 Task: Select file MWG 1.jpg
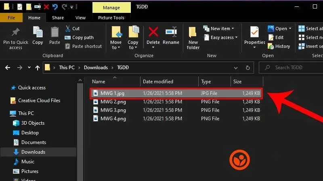(176, 93)
